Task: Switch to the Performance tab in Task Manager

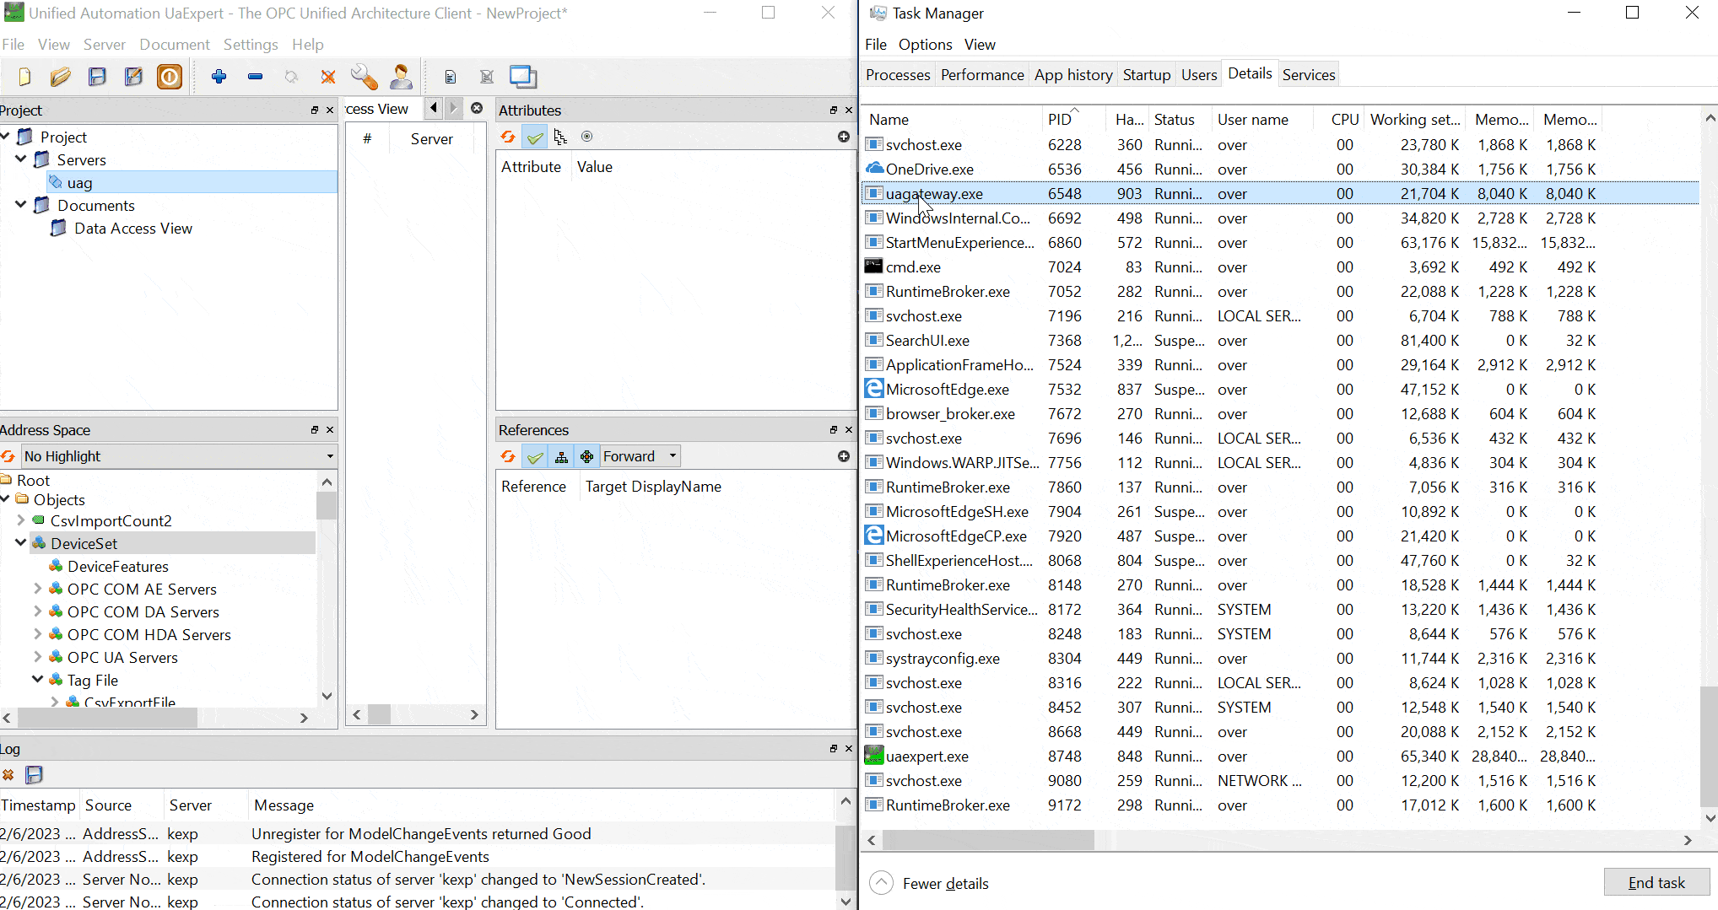Action: tap(982, 75)
